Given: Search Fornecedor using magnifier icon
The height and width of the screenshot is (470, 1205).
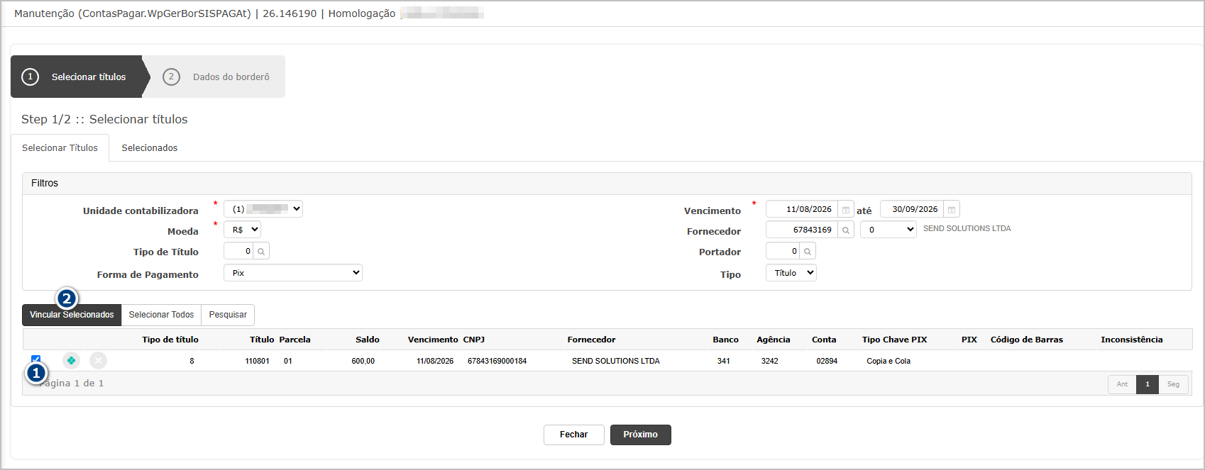Looking at the screenshot, I should pyautogui.click(x=846, y=230).
